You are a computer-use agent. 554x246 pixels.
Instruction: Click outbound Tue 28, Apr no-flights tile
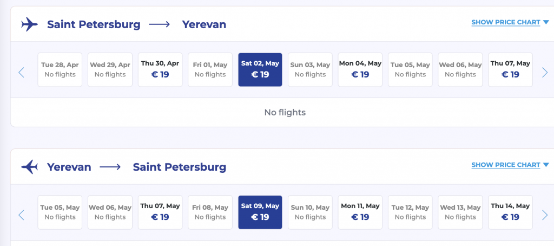(60, 69)
